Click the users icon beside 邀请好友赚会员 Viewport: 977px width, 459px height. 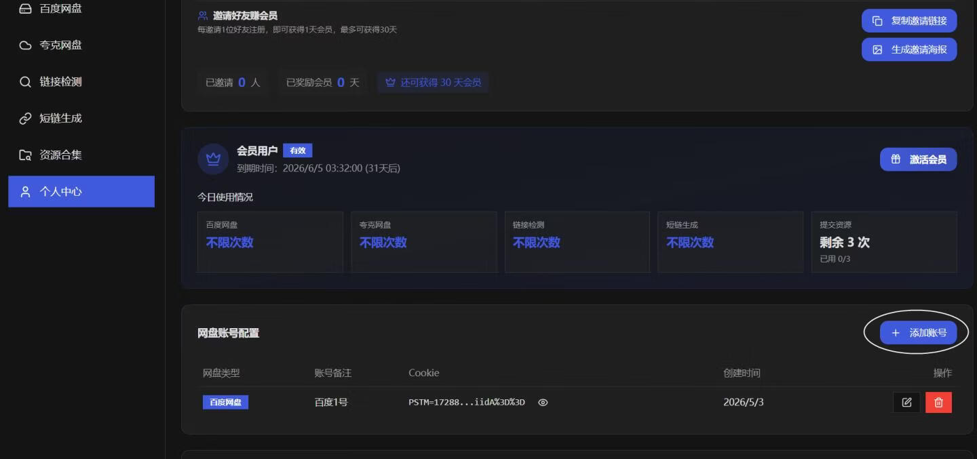point(203,15)
